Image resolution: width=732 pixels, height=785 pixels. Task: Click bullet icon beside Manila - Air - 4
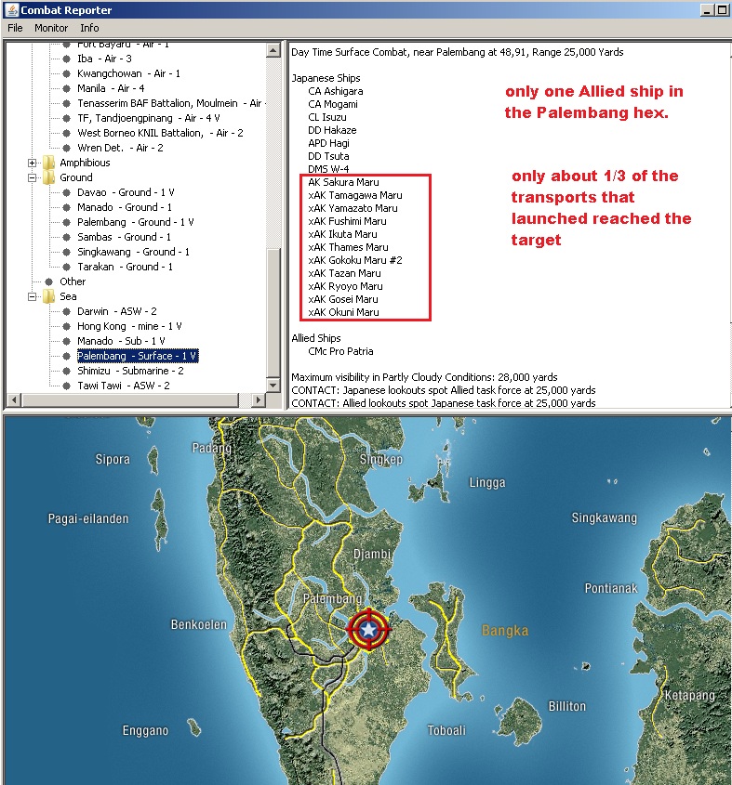tap(66, 88)
